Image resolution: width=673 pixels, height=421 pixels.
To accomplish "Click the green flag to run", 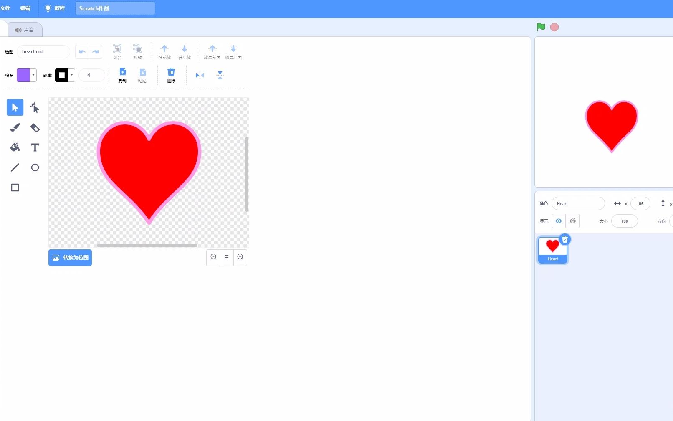I will pos(541,27).
